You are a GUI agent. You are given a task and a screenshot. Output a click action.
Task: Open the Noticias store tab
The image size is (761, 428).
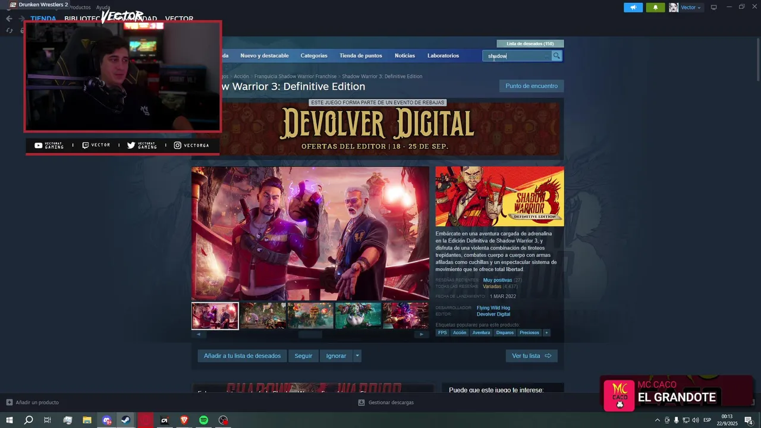pos(405,56)
